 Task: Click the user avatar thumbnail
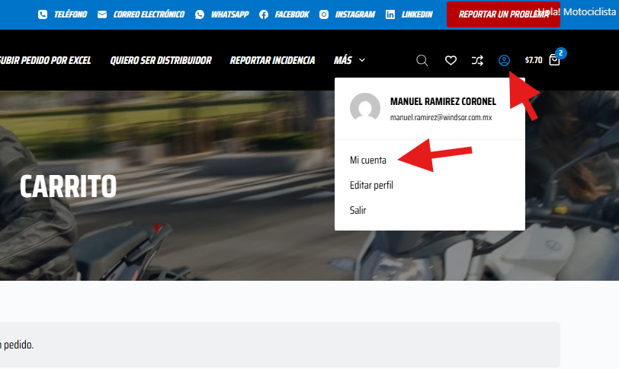pyautogui.click(x=365, y=109)
